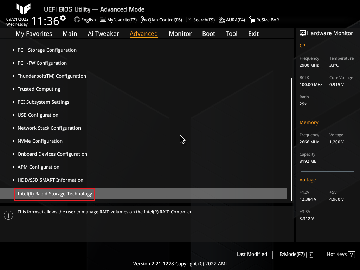The width and height of the screenshot is (360, 270).
Task: Click Memory Frequency value 2666 MHz
Action: [x=309, y=142]
